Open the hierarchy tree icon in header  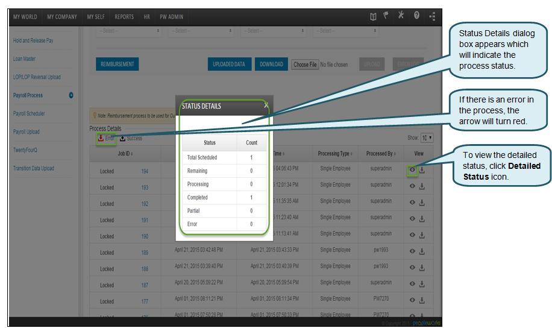pyautogui.click(x=432, y=16)
